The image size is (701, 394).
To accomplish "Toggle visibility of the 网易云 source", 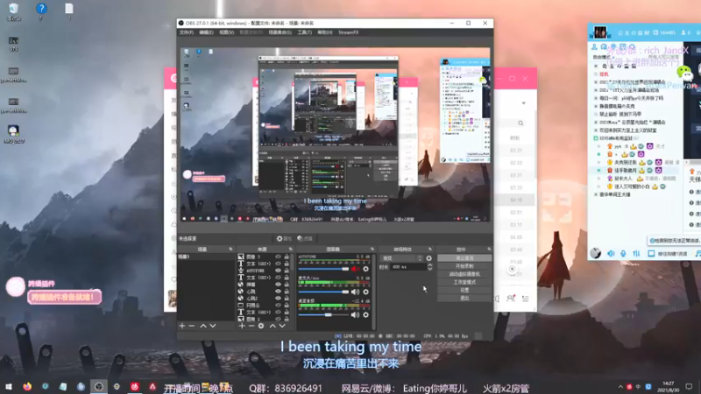I will coord(278,306).
